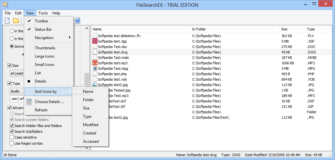The height and width of the screenshot is (160, 335).
Task: Uncheck the Type filter checkbox in left panel
Action: coord(9,84)
